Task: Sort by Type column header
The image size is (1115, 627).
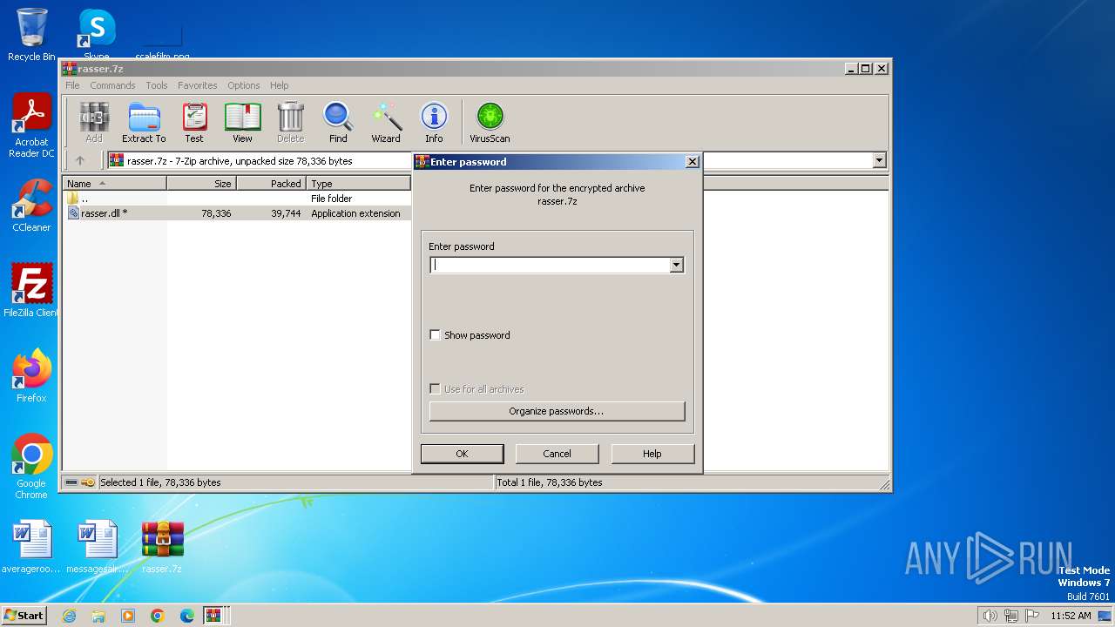Action: [x=358, y=184]
